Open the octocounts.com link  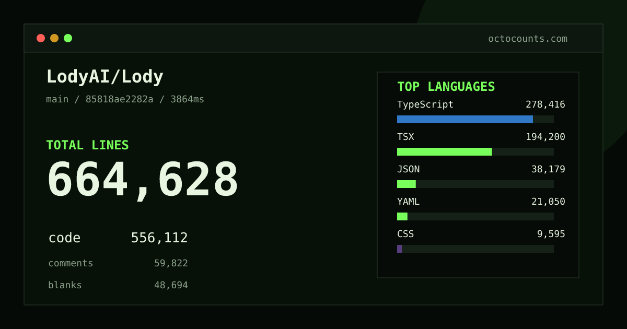point(528,39)
